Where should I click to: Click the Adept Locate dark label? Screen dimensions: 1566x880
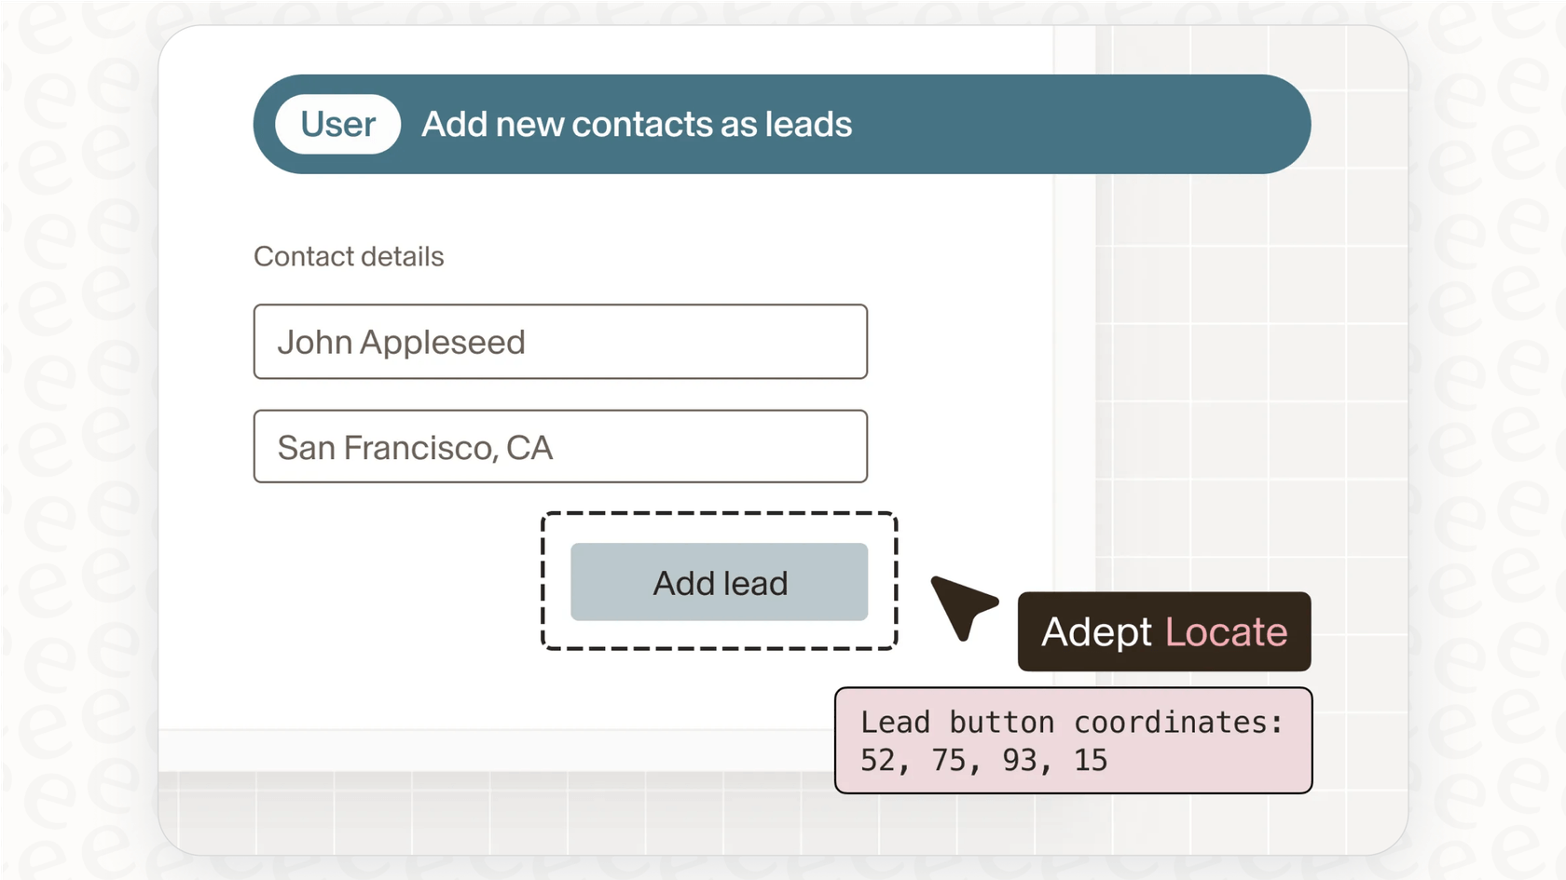coord(1163,631)
